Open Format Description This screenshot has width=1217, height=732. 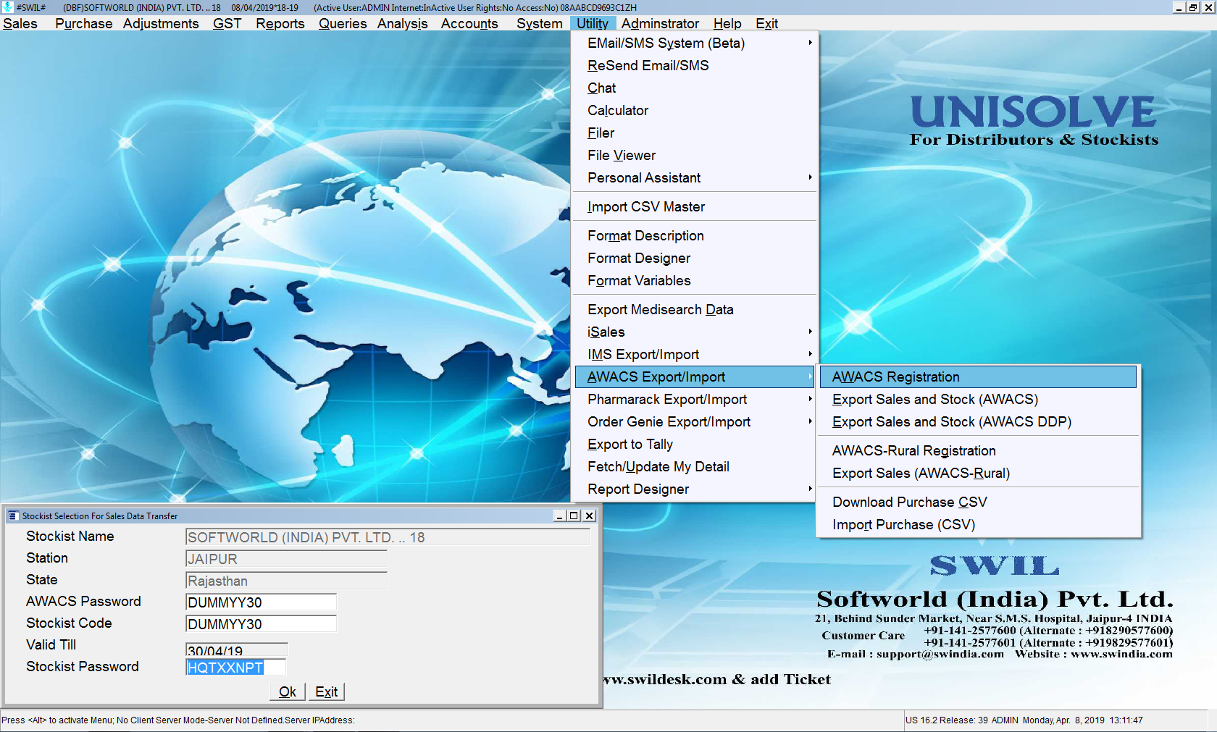tap(696, 235)
